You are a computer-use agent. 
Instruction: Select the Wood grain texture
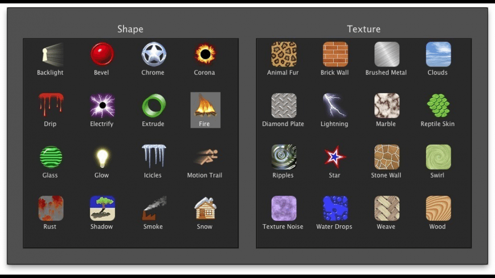(x=438, y=208)
